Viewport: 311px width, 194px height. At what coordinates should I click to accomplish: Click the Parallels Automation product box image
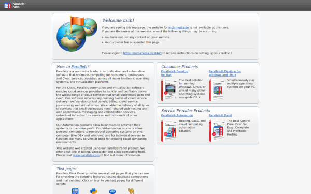point(169,131)
